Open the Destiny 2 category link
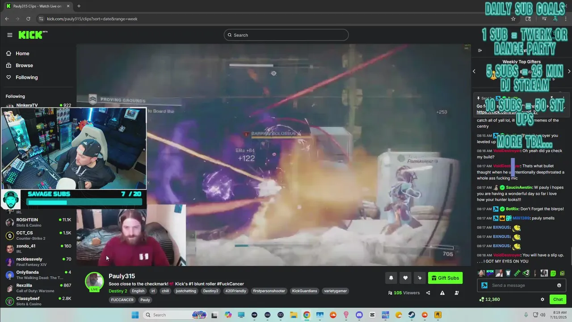This screenshot has width=572, height=322. point(118,291)
